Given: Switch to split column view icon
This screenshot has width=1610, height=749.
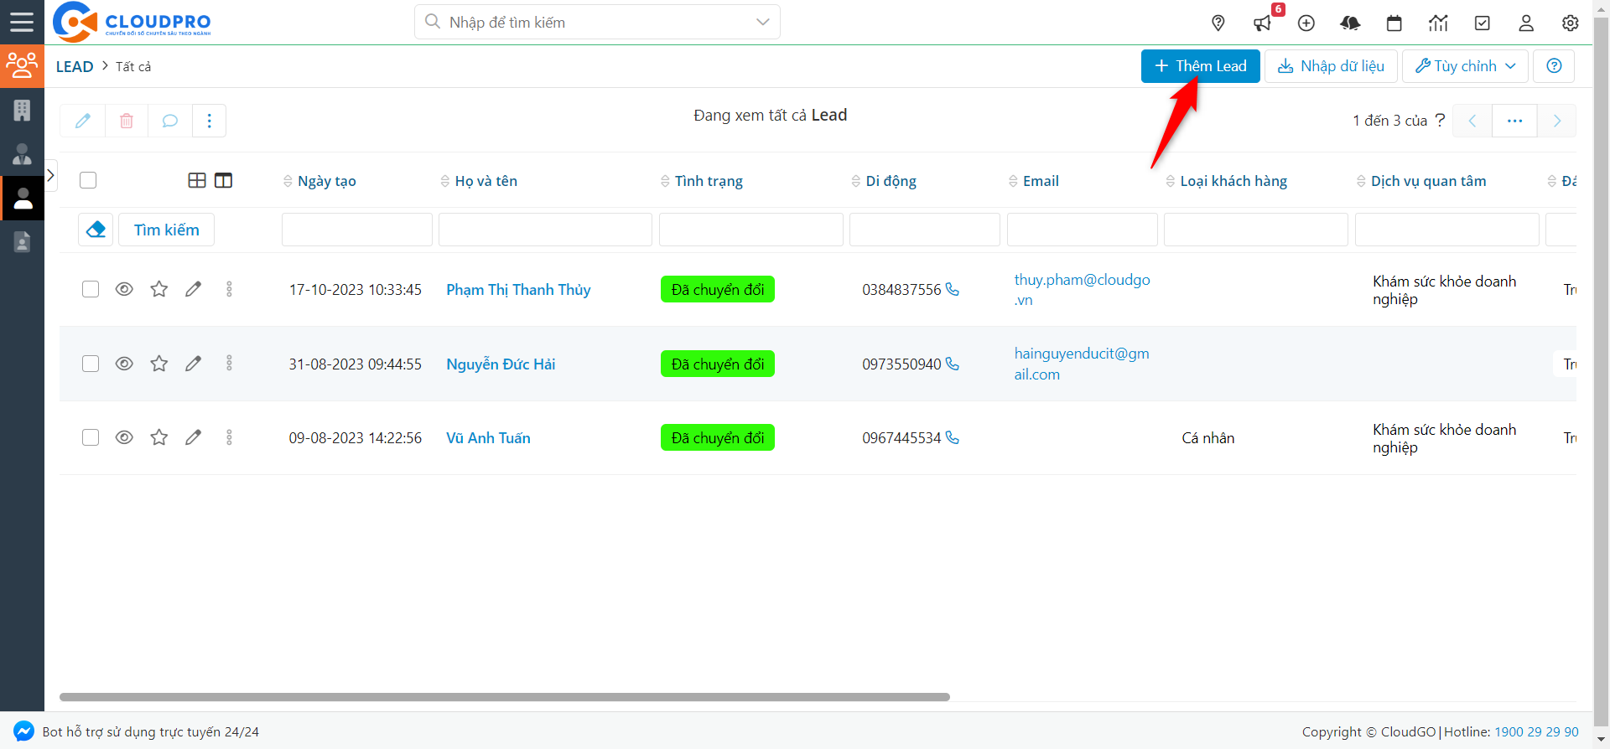Looking at the screenshot, I should click(x=223, y=181).
